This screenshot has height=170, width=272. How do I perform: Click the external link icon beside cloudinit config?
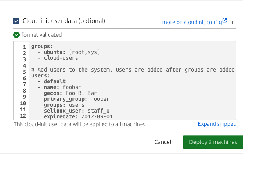[x=225, y=21]
